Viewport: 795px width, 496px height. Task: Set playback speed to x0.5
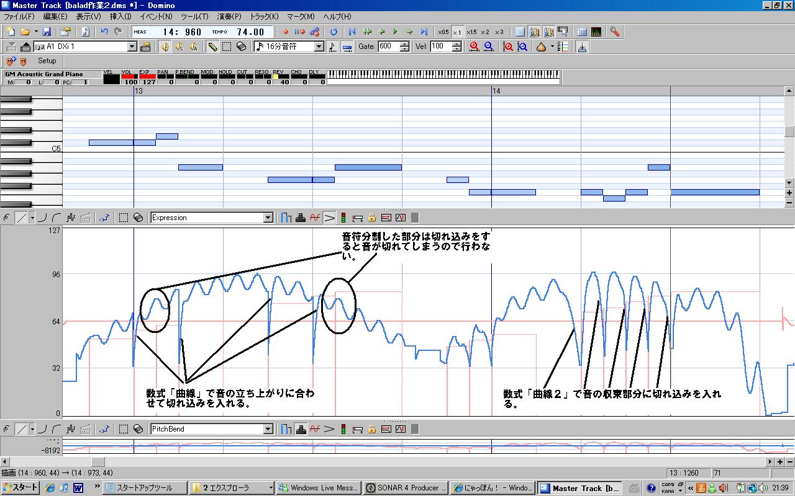pyautogui.click(x=443, y=32)
